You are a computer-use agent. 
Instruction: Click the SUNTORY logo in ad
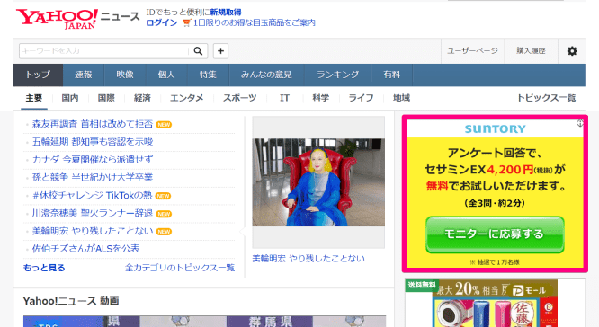(495, 129)
